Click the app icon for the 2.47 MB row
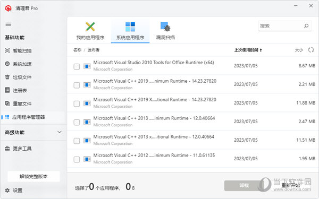319x199 pixels. tap(87, 122)
